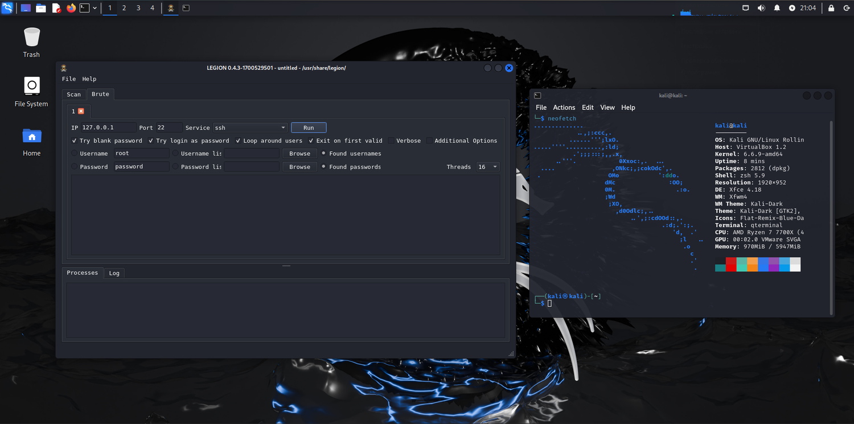Image resolution: width=854 pixels, height=424 pixels.
Task: Select the File System desktop icon
Action: [x=31, y=92]
